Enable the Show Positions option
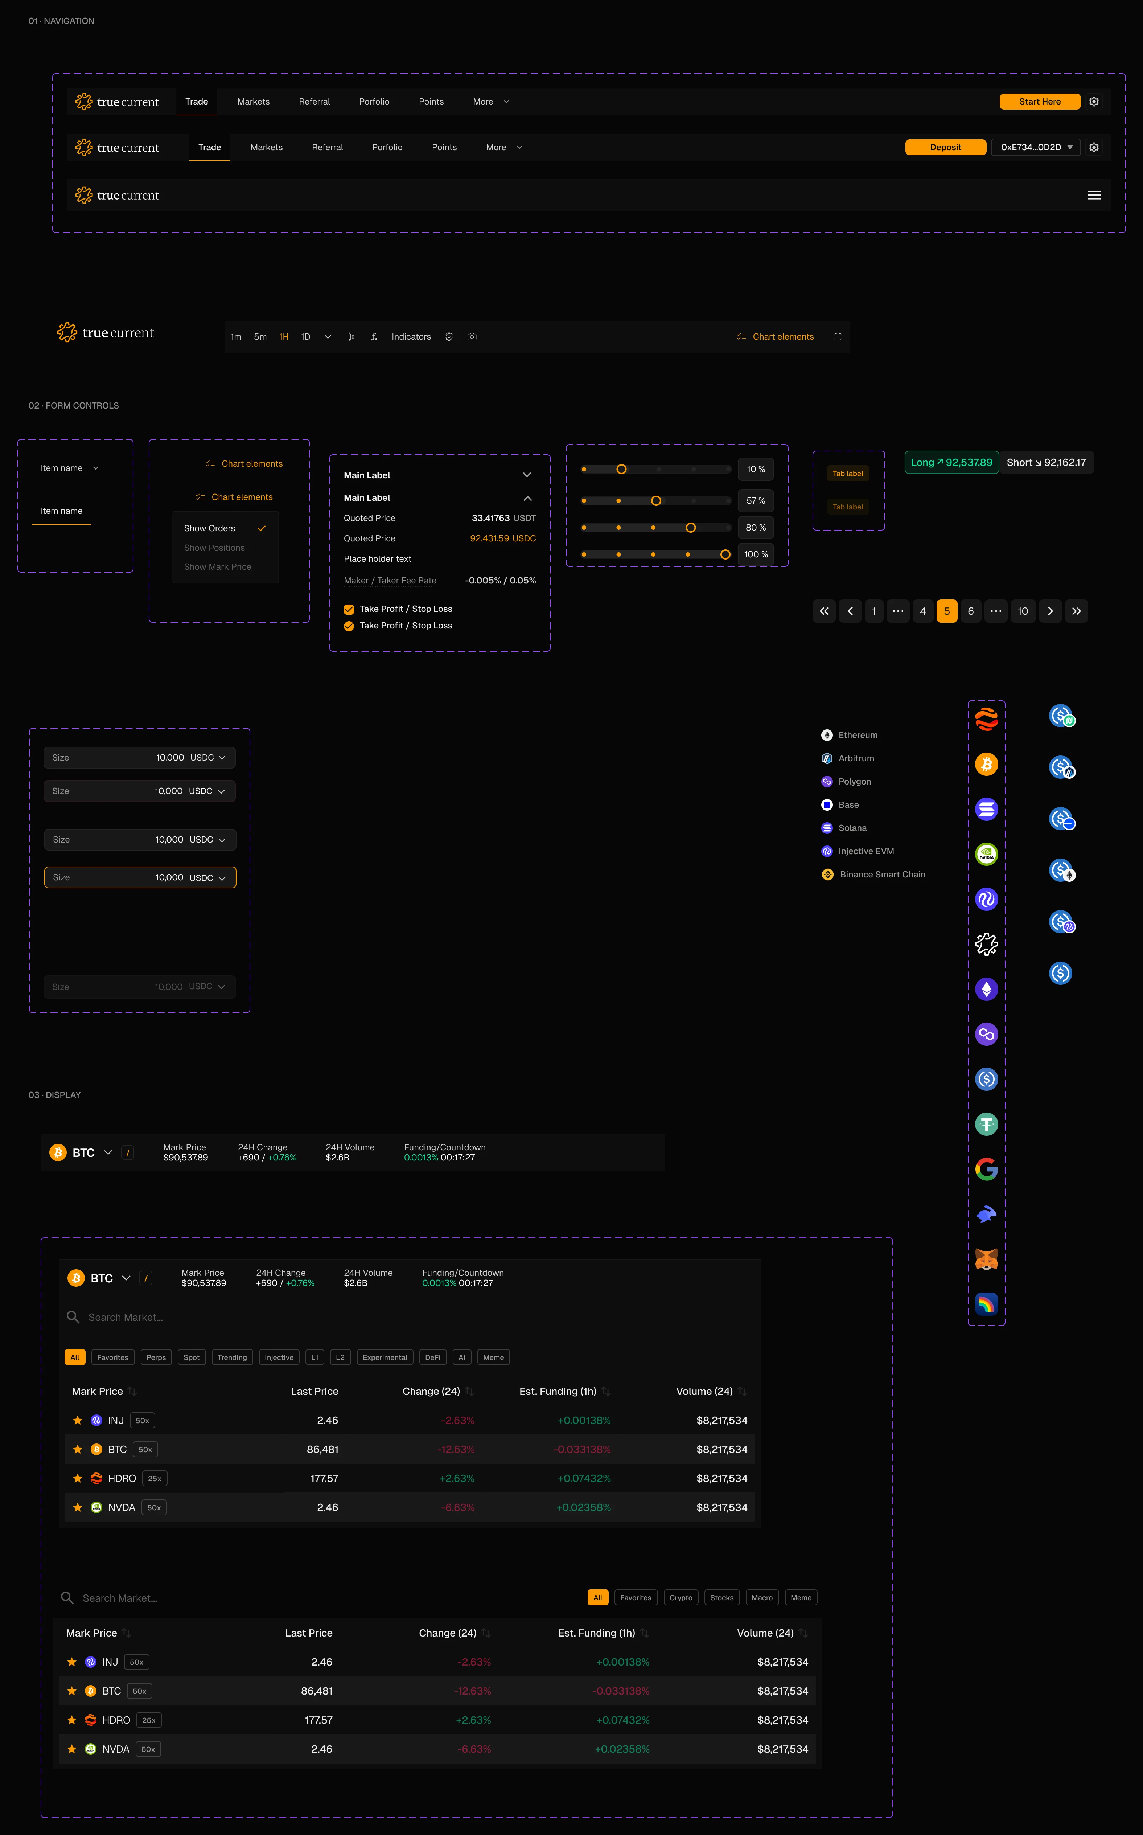1143x1835 pixels. (215, 548)
